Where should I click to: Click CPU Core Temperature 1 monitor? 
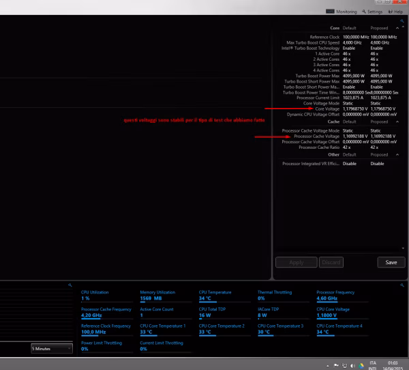(166, 329)
